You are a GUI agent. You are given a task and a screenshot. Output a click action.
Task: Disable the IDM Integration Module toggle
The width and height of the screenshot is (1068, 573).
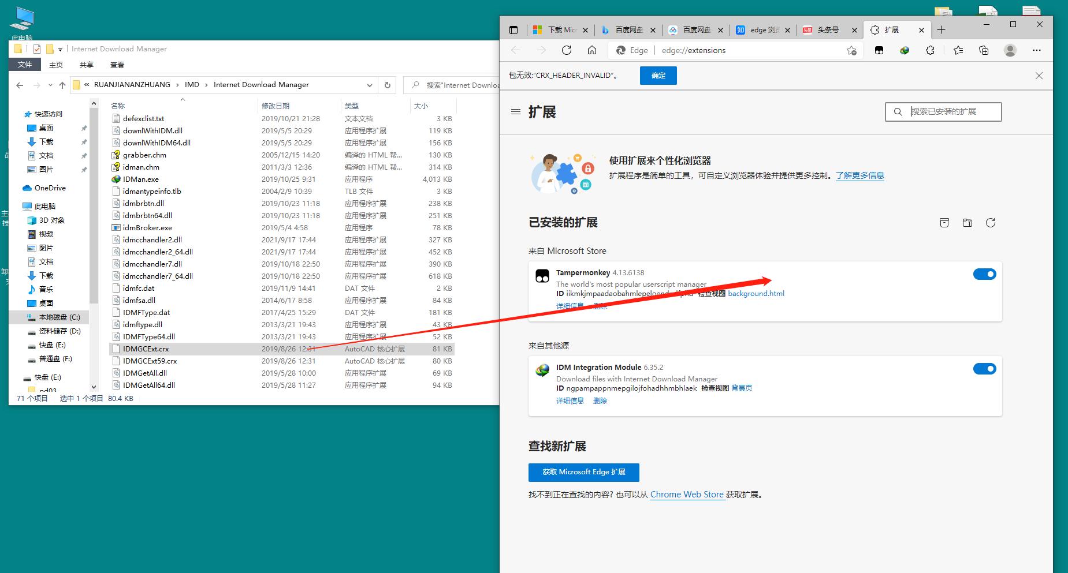985,369
